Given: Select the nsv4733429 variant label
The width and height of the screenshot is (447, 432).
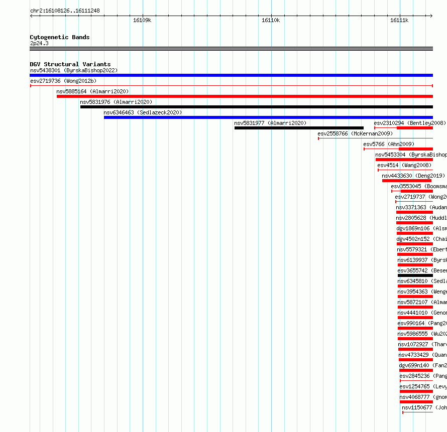Looking at the screenshot, I should tap(423, 355).
